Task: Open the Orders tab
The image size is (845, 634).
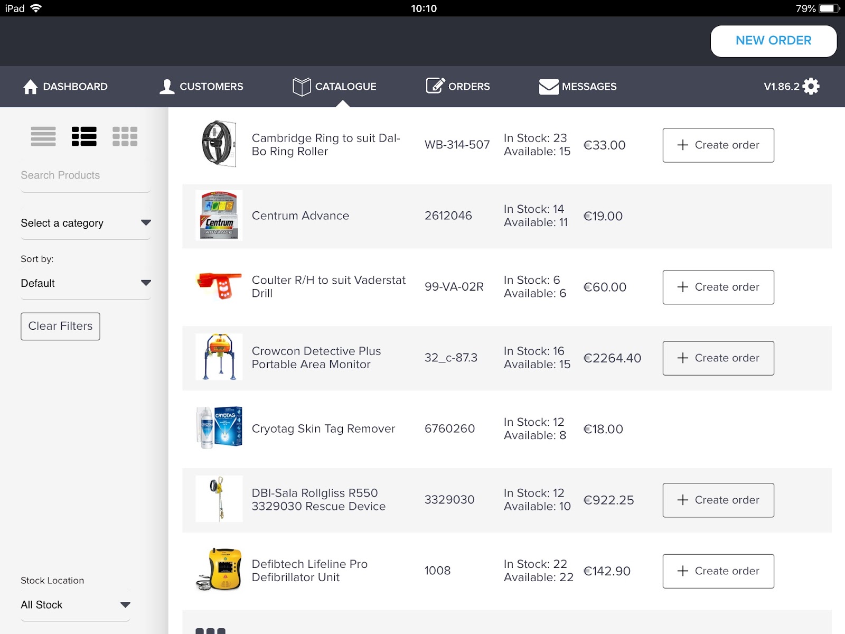Action: [458, 87]
